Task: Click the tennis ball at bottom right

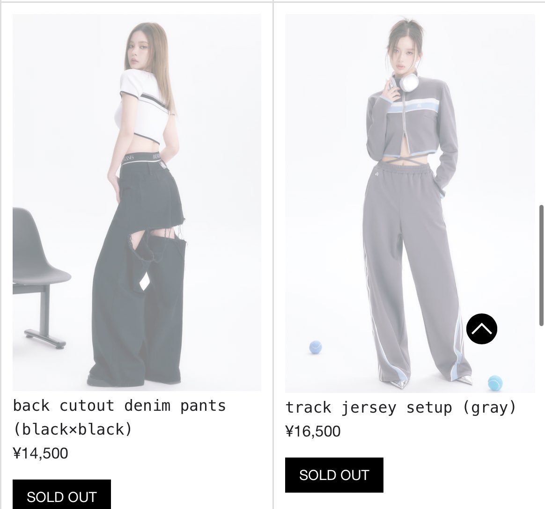Action: click(495, 383)
